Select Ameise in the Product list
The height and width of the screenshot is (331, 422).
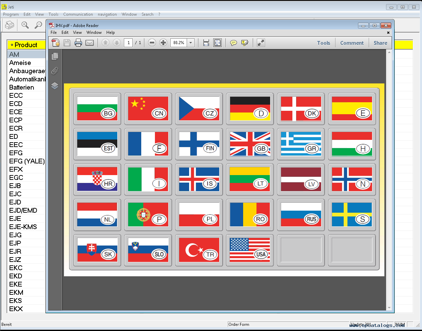[x=26, y=63]
